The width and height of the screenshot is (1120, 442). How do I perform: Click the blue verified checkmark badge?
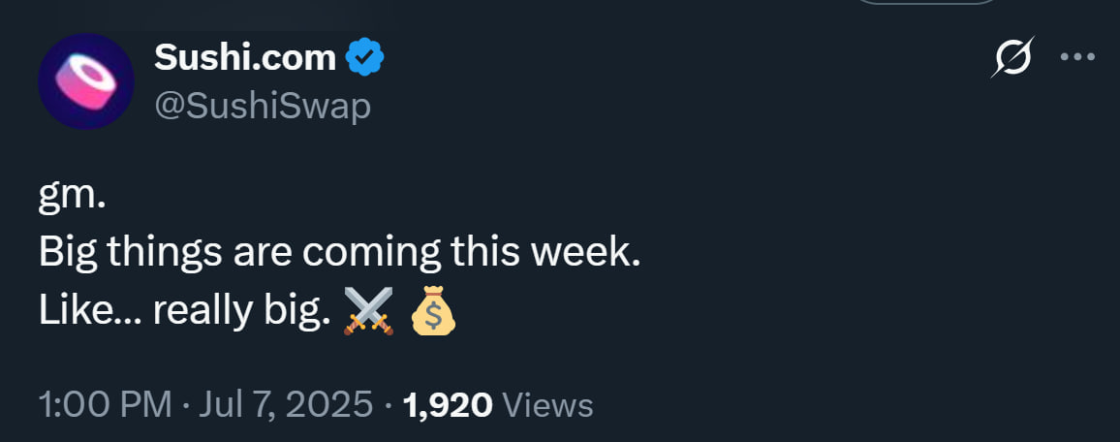365,59
